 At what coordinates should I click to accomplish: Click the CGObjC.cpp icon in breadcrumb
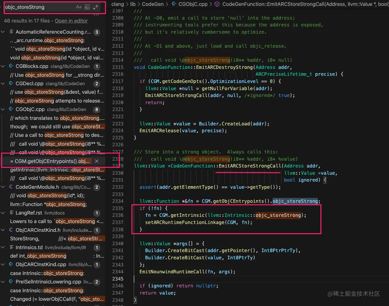point(174,4)
